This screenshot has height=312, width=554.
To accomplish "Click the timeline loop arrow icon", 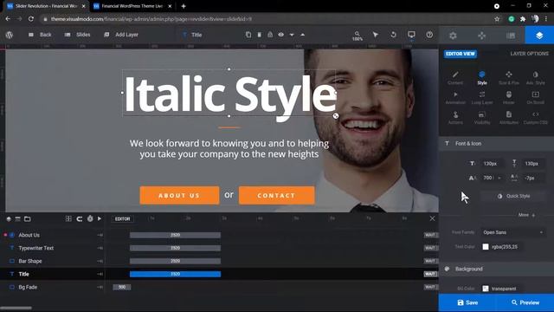I will coord(80,219).
